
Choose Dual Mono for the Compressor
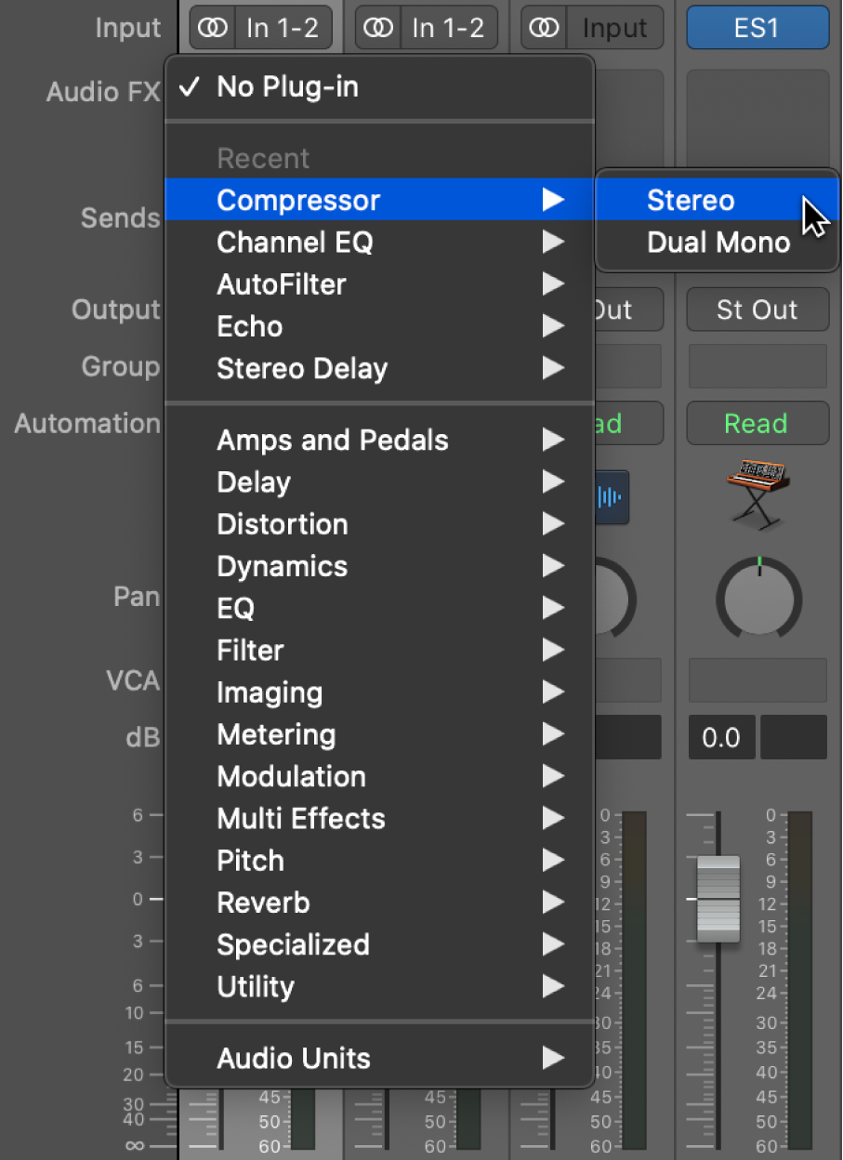pyautogui.click(x=717, y=242)
